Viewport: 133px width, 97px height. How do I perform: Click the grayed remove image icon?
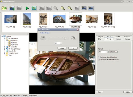tap(19, 8)
